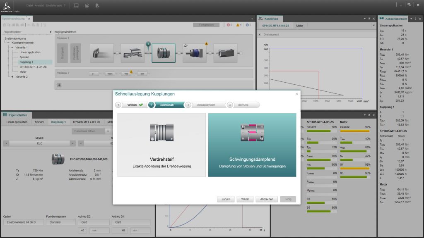The image size is (424, 238).
Task: Click the save disk icon in top toolbar
Action: click(x=77, y=6)
